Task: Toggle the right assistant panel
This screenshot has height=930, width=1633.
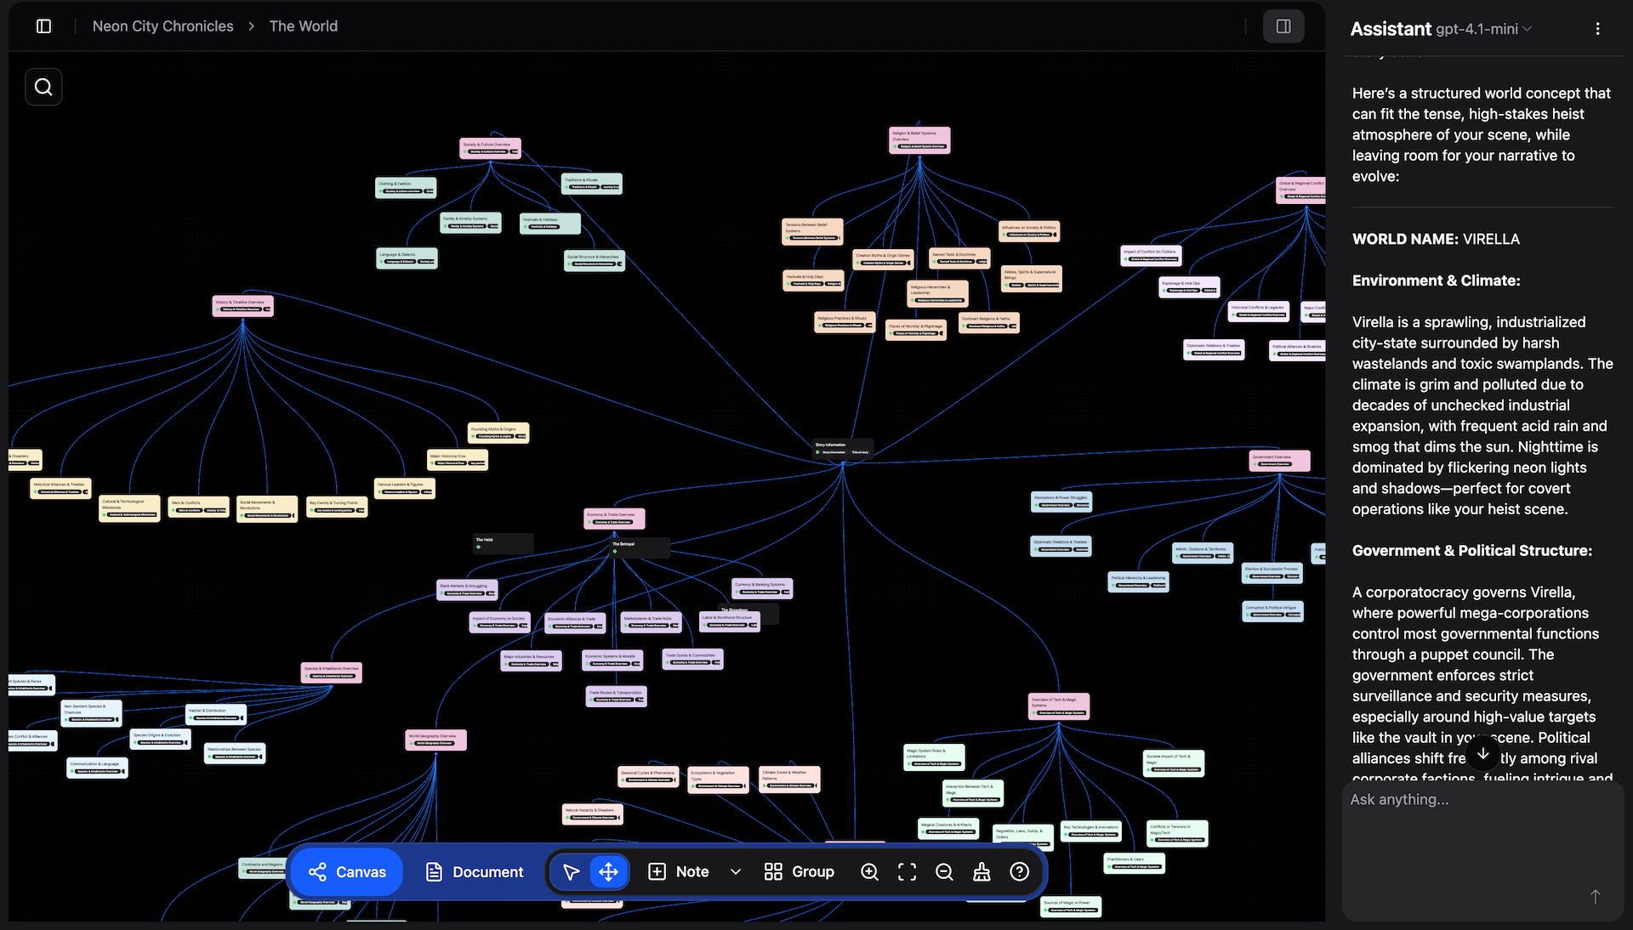Action: coord(1283,26)
